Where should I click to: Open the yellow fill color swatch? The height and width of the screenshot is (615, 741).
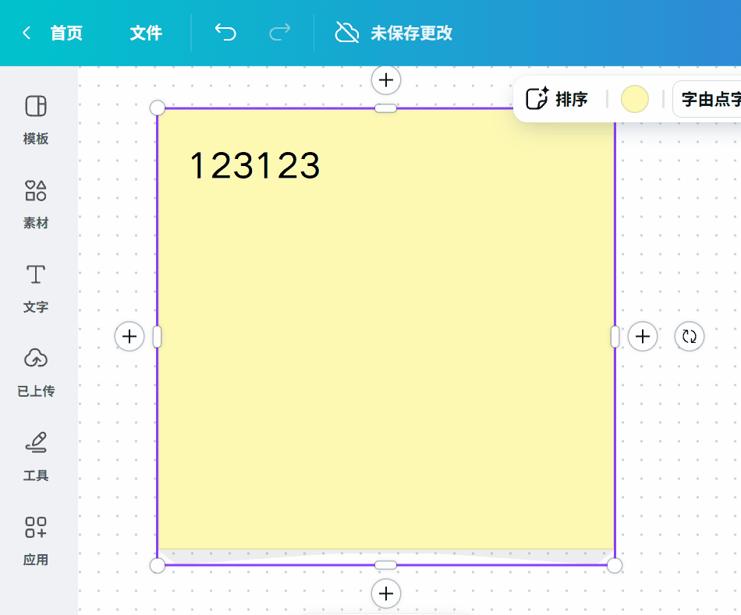[x=634, y=99]
